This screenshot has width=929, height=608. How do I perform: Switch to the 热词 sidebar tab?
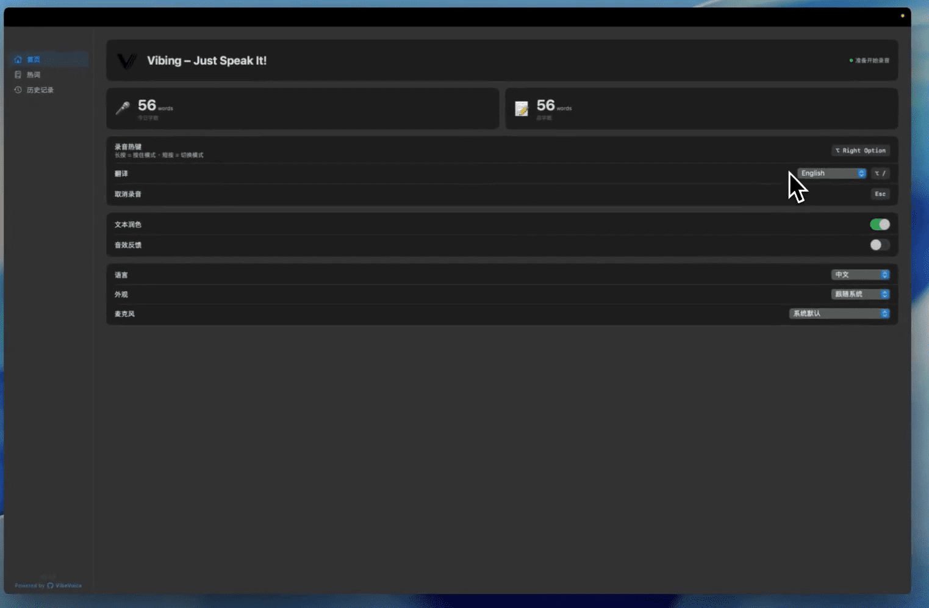tap(34, 75)
